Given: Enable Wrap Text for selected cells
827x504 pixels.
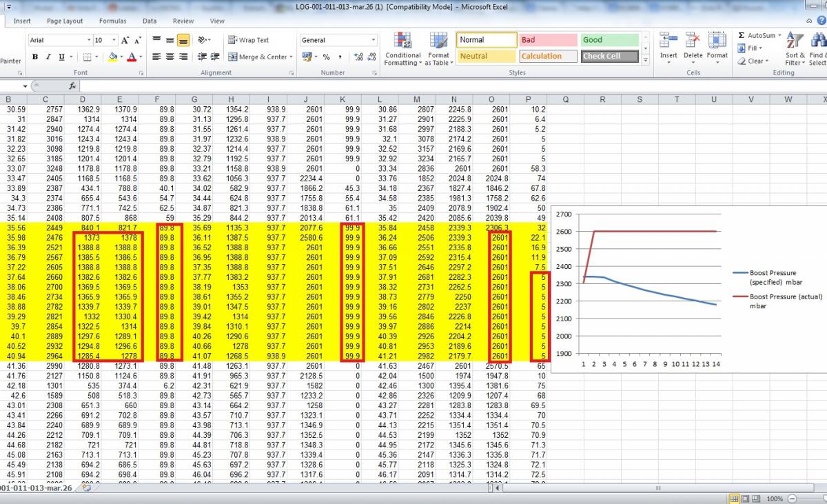Looking at the screenshot, I should tap(248, 40).
